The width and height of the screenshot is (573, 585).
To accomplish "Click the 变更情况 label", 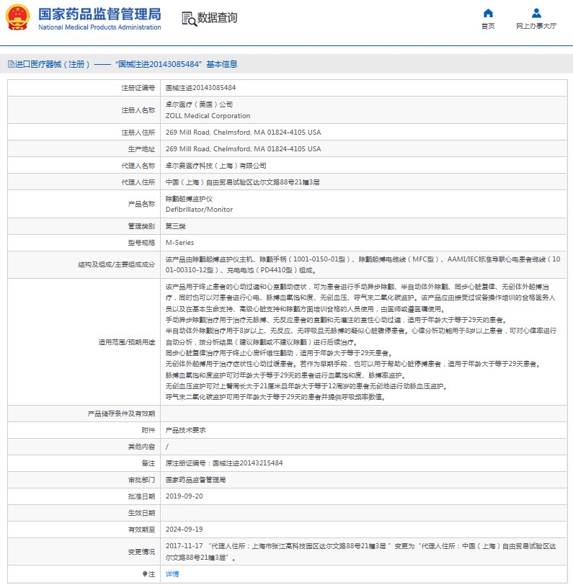I will pos(141,551).
